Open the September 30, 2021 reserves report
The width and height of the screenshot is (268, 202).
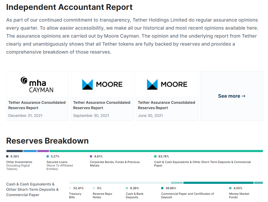click(102, 105)
